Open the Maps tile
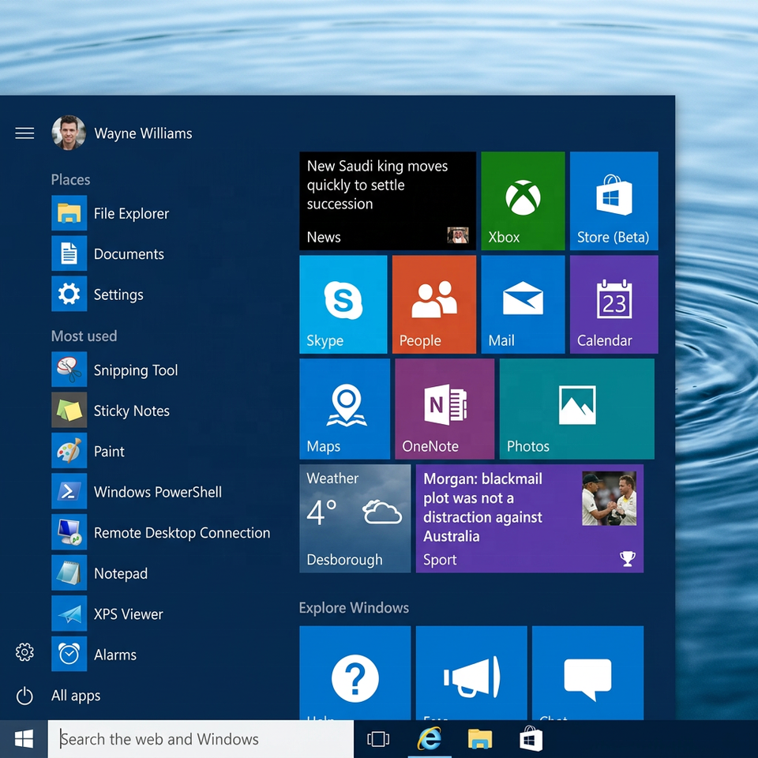 tap(345, 408)
